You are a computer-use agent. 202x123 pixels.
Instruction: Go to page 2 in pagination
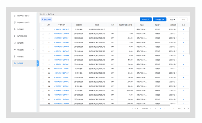[164, 109]
